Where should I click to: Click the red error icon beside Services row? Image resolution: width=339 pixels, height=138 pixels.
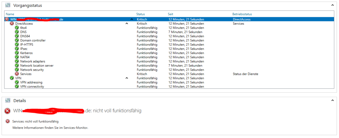pos(17,74)
